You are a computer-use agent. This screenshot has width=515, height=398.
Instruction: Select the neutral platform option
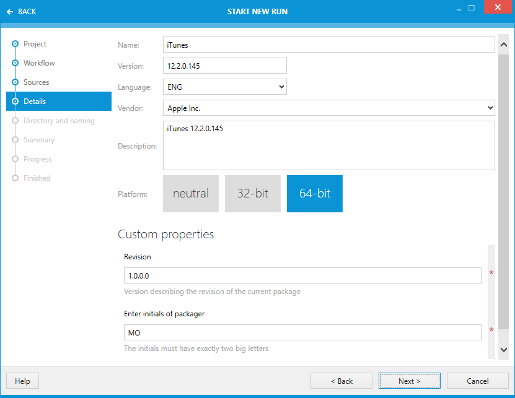click(x=191, y=194)
